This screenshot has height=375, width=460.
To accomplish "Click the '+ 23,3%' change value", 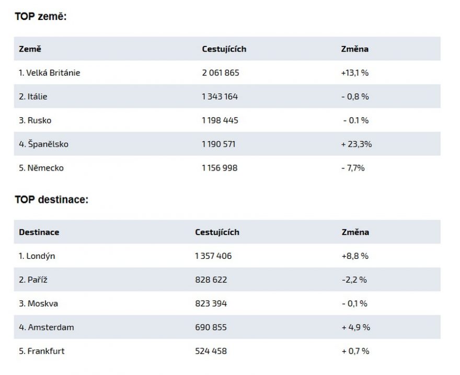I will tap(356, 144).
